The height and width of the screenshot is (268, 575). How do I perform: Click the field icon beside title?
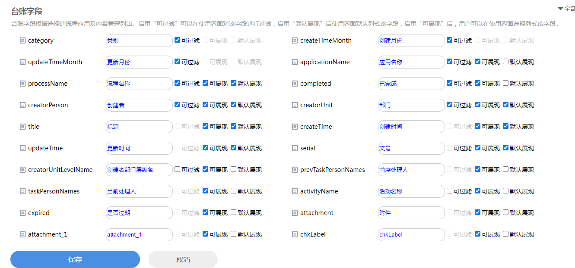23,127
